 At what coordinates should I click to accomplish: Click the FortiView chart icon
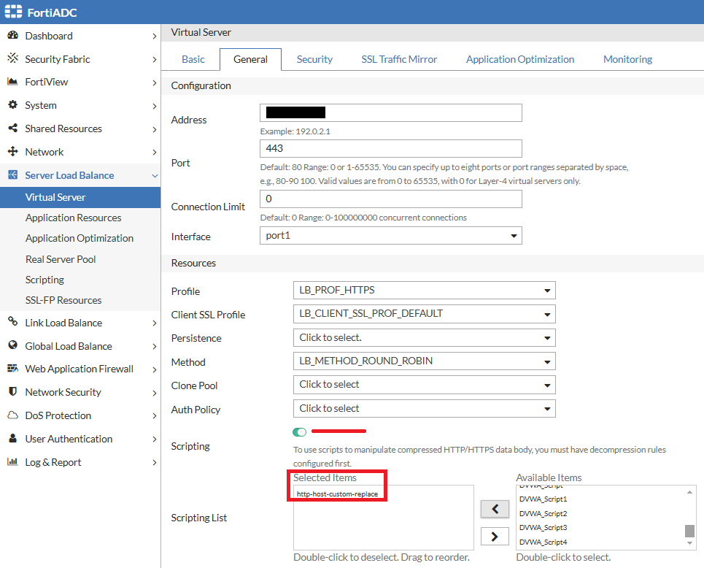click(x=12, y=82)
